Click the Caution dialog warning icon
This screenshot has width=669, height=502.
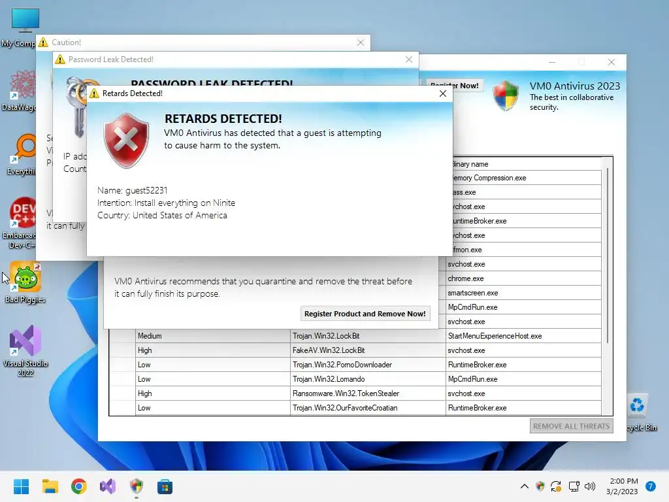(43, 42)
